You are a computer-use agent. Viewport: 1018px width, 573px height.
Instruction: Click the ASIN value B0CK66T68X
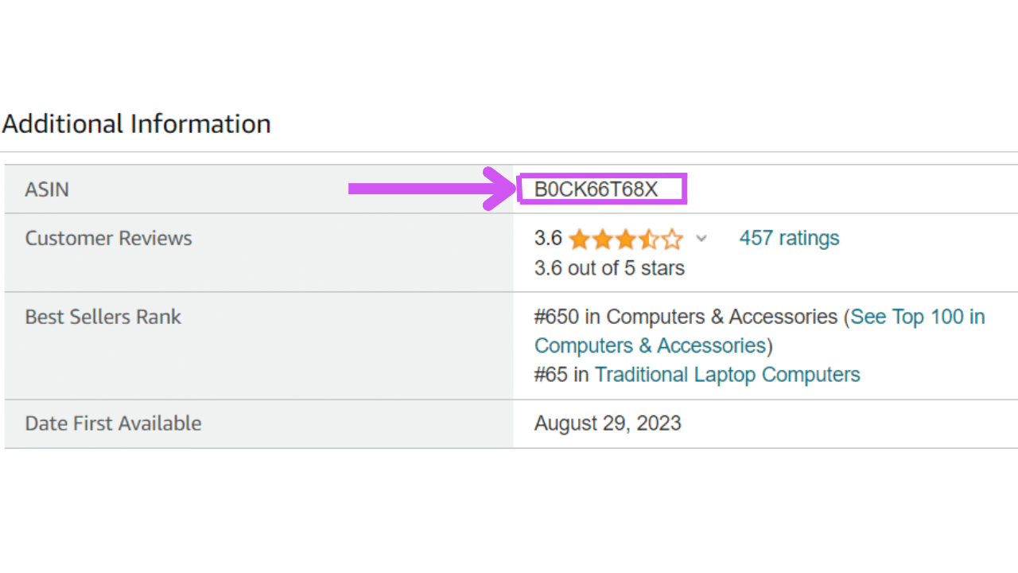coord(596,189)
